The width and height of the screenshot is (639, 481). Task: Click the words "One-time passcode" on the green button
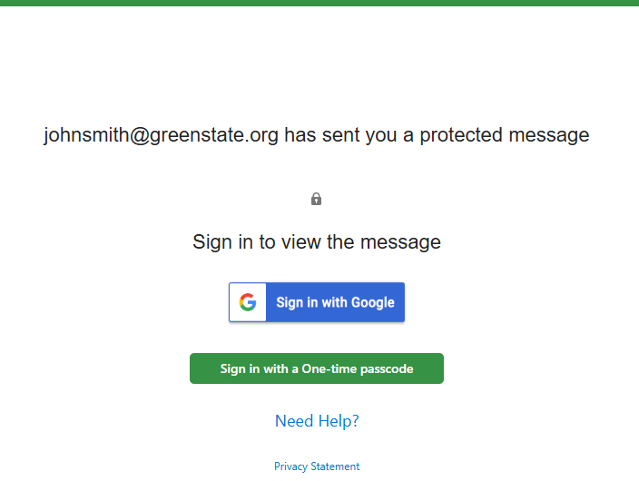[x=364, y=369]
